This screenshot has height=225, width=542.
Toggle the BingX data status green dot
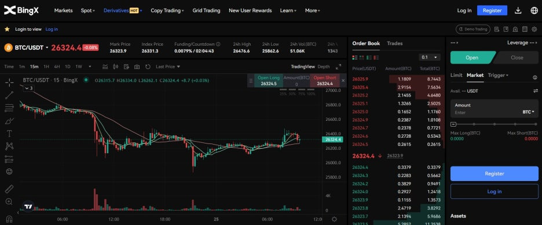86,80
